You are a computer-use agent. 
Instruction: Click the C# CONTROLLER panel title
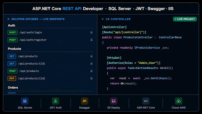tap(118, 19)
